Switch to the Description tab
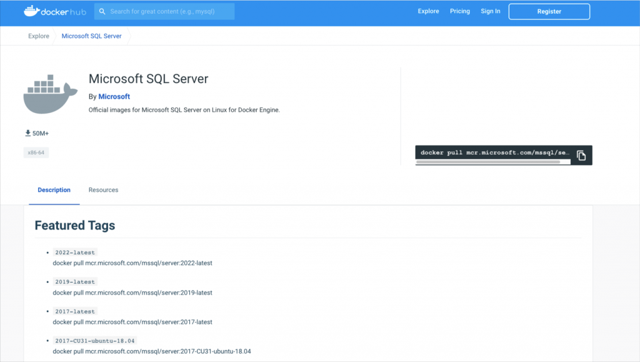The height and width of the screenshot is (362, 640). (x=54, y=190)
